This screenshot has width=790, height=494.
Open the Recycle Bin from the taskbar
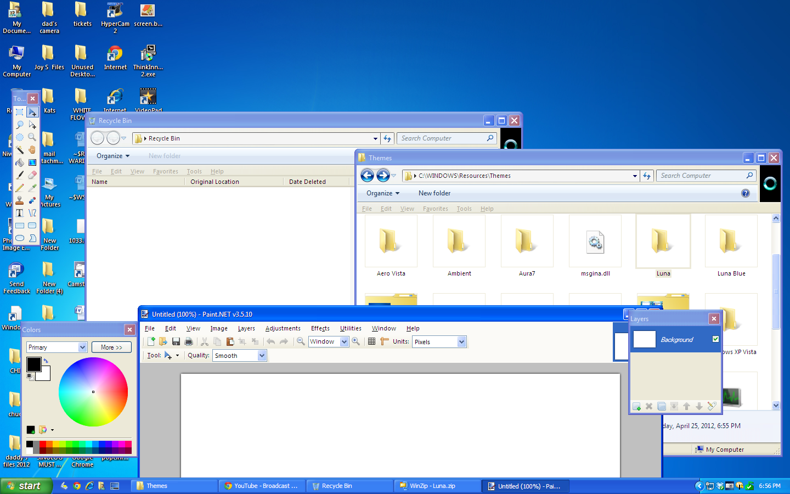[349, 486]
